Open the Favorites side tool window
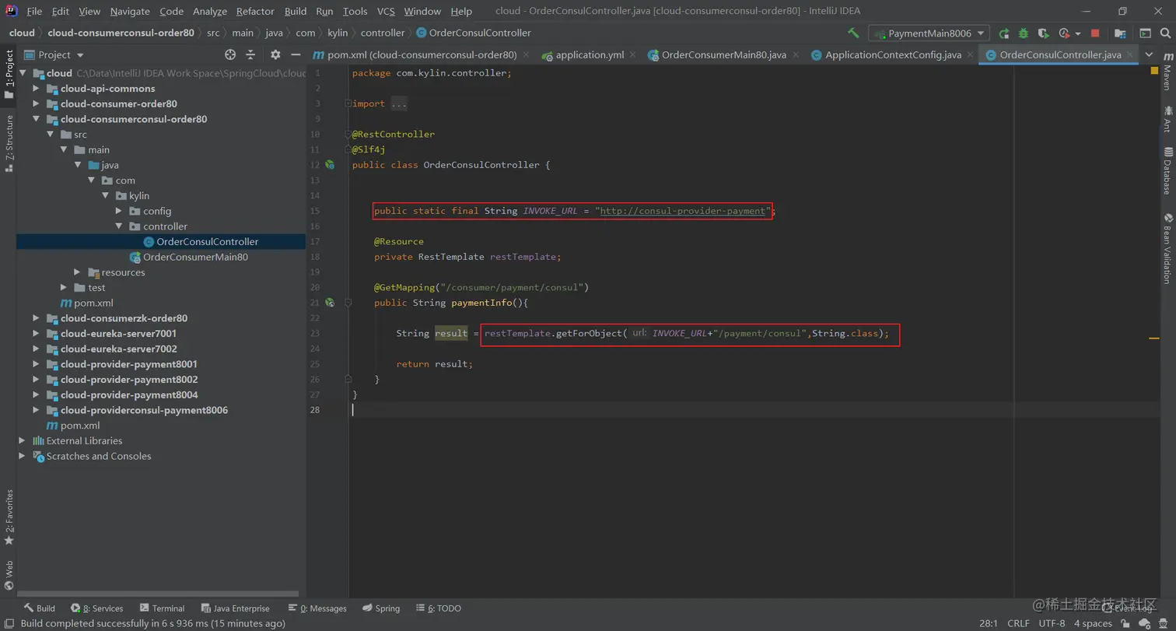Image resolution: width=1176 pixels, height=631 pixels. pos(9,517)
